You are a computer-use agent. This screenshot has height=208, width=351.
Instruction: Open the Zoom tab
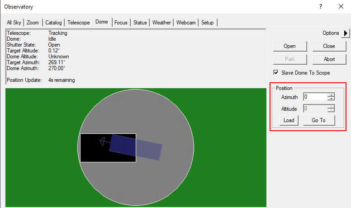[x=33, y=23]
